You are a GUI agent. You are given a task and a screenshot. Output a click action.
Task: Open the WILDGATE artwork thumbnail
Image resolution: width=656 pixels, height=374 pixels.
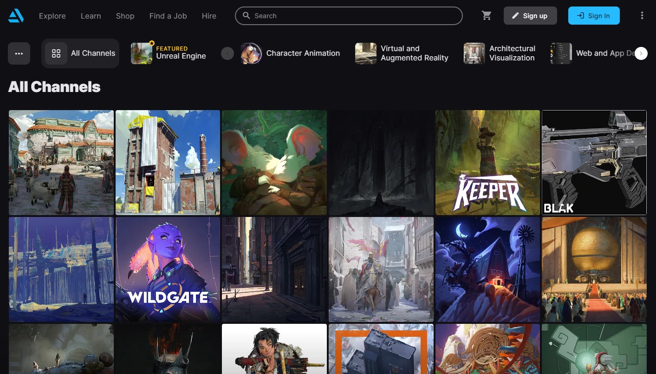point(168,269)
